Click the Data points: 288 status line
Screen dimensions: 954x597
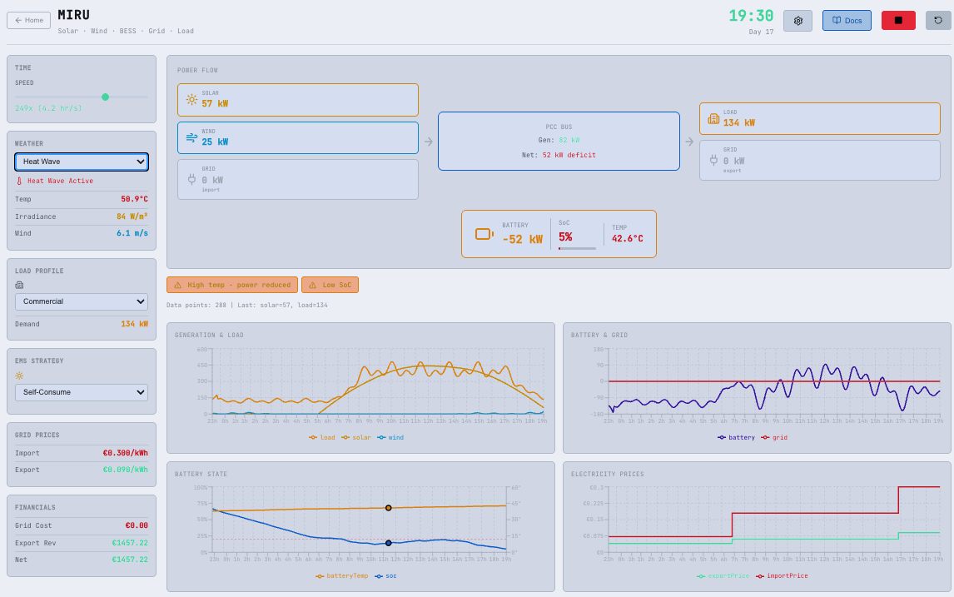[x=247, y=305]
